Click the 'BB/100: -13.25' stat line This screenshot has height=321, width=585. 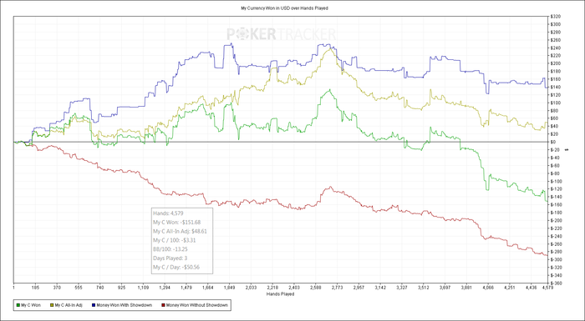(x=170, y=249)
